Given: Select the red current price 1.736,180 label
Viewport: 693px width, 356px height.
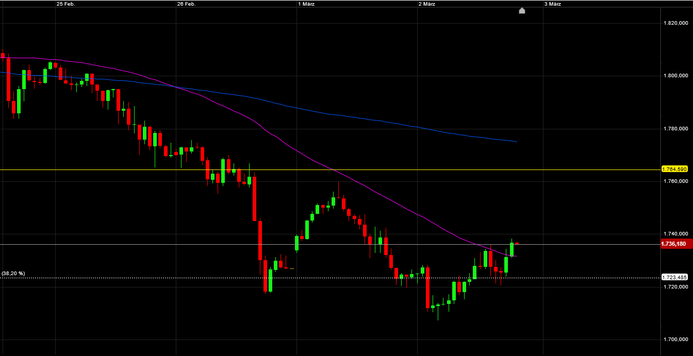Looking at the screenshot, I should click(676, 244).
